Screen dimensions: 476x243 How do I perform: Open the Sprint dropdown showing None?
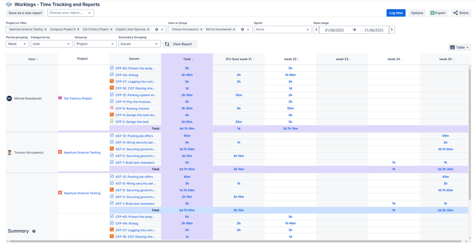pyautogui.click(x=283, y=29)
